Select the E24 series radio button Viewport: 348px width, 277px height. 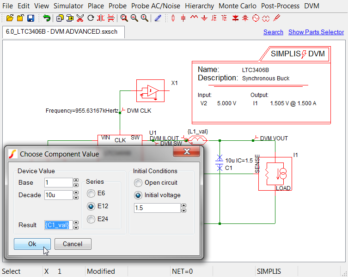[92, 219]
